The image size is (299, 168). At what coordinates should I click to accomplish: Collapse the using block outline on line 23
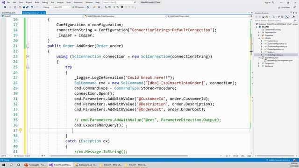click(x=28, y=56)
